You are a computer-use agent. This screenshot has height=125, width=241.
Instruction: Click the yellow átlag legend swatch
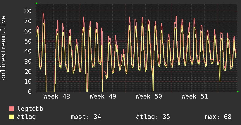click(x=11, y=117)
